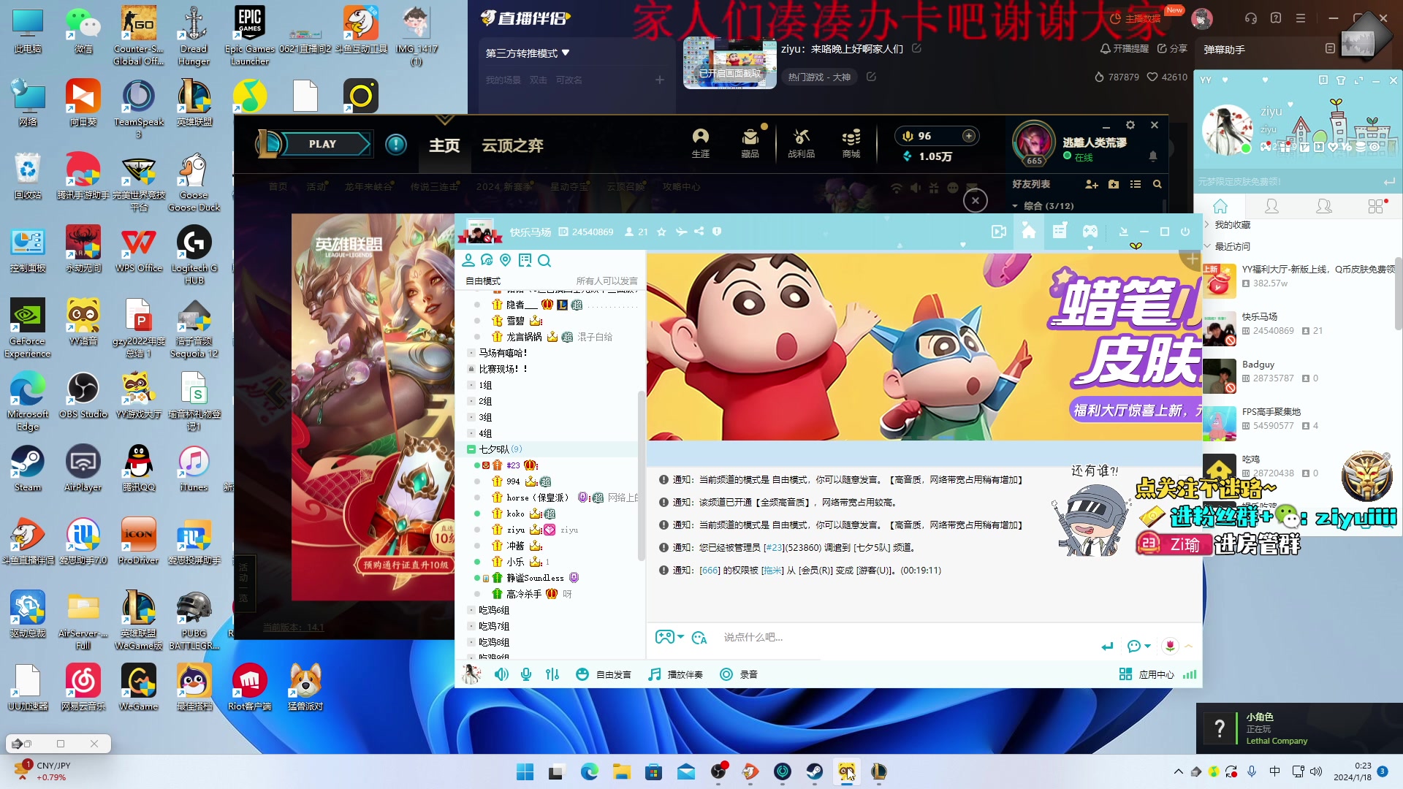The width and height of the screenshot is (1403, 789).
Task: Click the PLAY button in League client
Action: (x=322, y=144)
